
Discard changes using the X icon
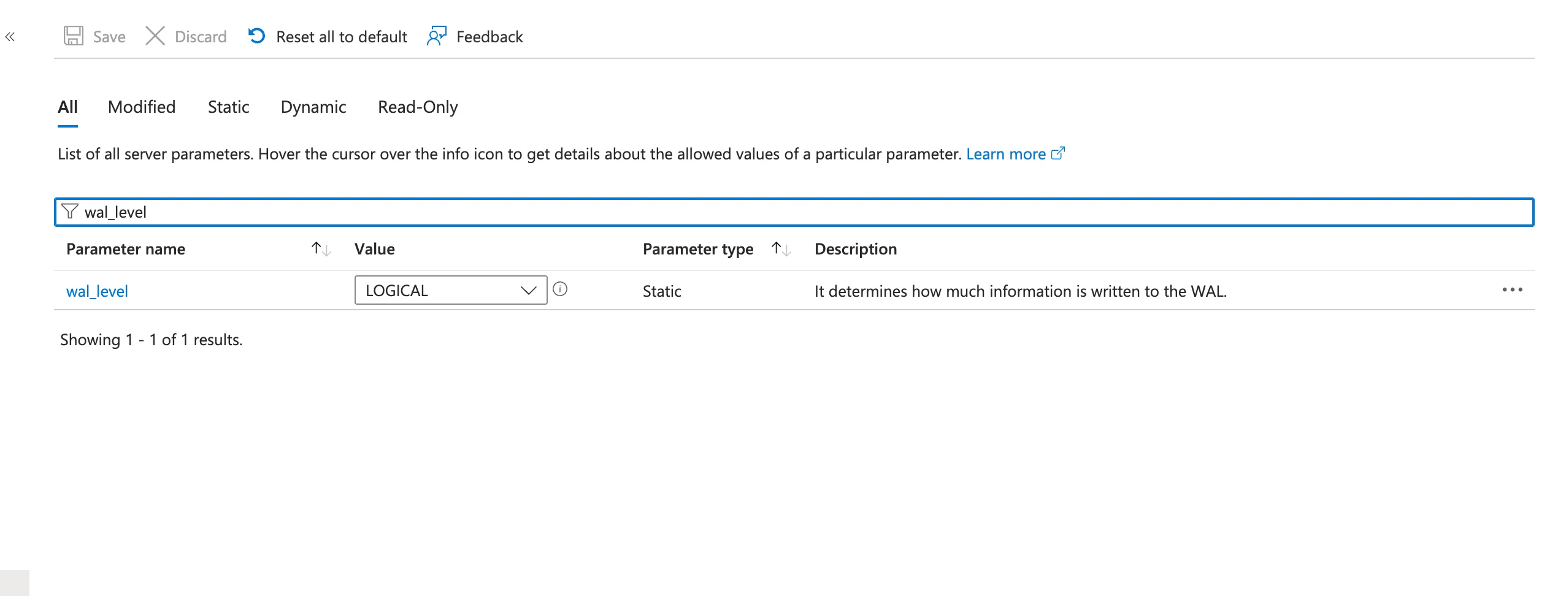tap(155, 36)
